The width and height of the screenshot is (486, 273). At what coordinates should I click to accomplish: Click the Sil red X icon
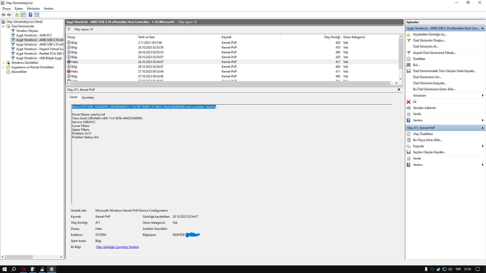(409, 102)
